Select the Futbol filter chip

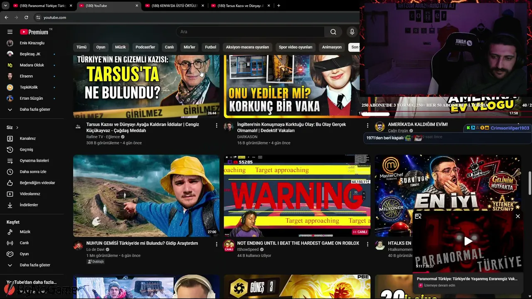point(211,47)
